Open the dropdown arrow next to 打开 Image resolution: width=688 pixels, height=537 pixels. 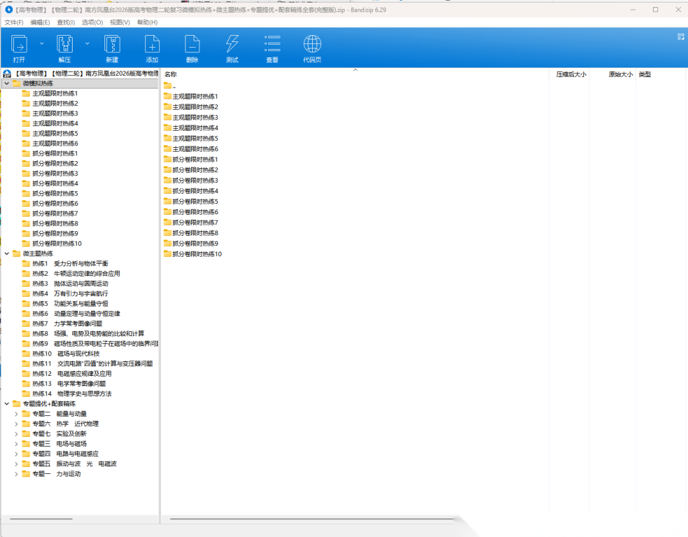tap(42, 43)
